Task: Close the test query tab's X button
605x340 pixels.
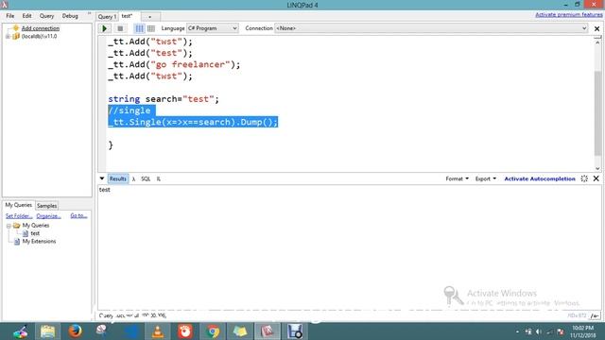Action: tap(596, 28)
